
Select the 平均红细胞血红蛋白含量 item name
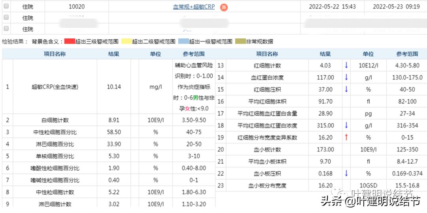pos(267,113)
